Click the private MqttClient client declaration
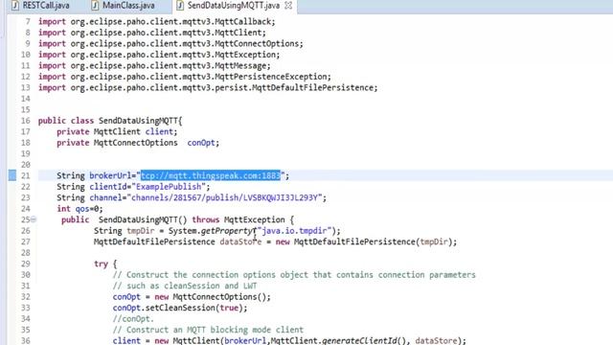This screenshot has height=345, width=613. coord(117,132)
